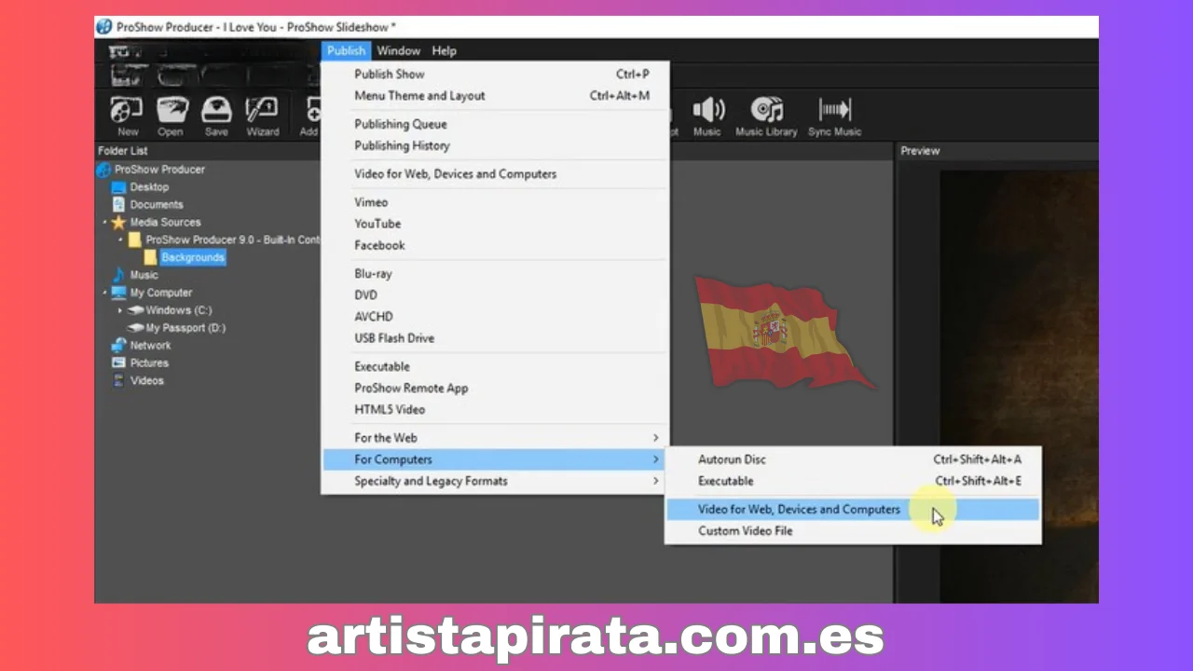1193x671 pixels.
Task: Open the Music Library toolbar icon
Action: tap(766, 111)
